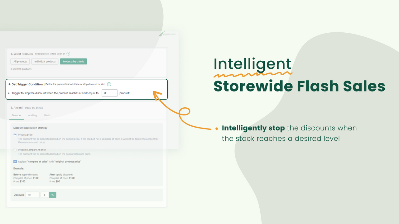Click the After apply discount example text
399x224 pixels.
tap(61, 175)
